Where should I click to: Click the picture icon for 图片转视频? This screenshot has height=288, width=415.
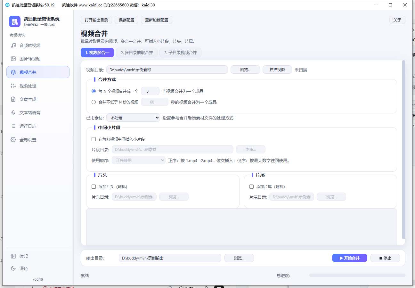pyautogui.click(x=13, y=59)
